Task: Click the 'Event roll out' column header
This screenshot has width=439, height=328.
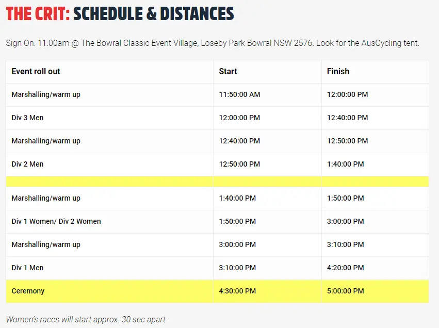Action: pos(36,72)
